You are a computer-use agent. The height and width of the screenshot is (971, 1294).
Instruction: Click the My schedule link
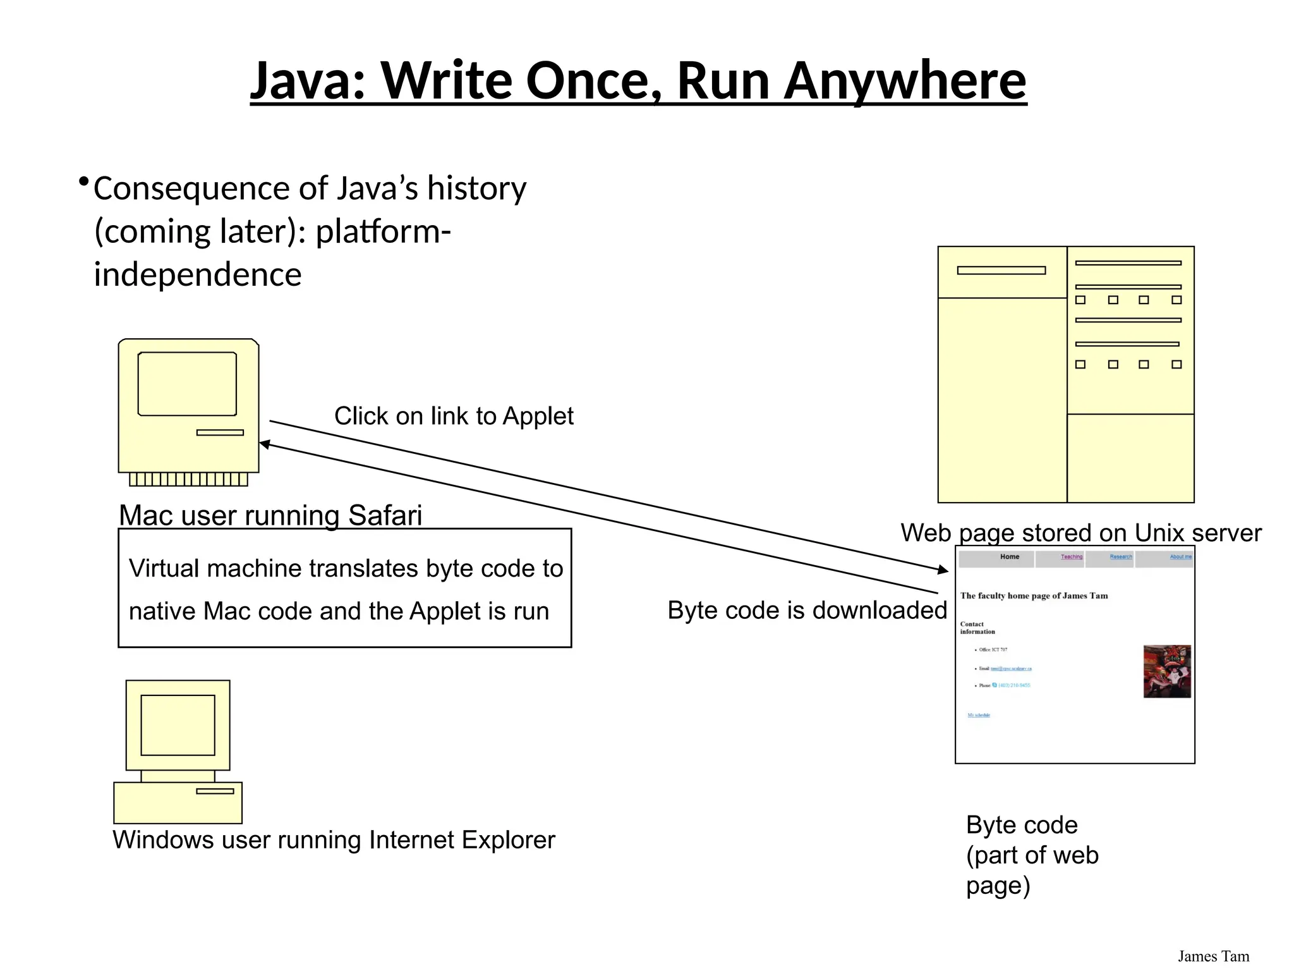979,715
